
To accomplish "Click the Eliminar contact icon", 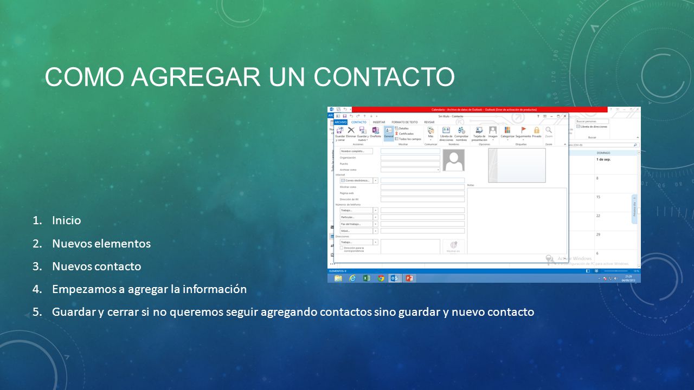I will coord(351,130).
